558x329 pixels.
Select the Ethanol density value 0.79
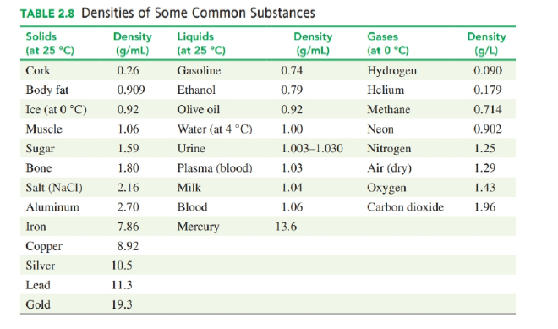pyautogui.click(x=292, y=90)
